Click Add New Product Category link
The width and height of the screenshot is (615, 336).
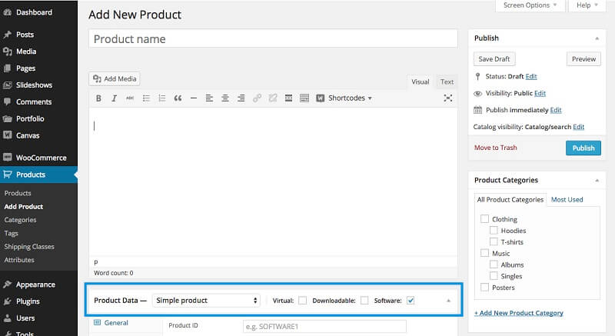[518, 313]
